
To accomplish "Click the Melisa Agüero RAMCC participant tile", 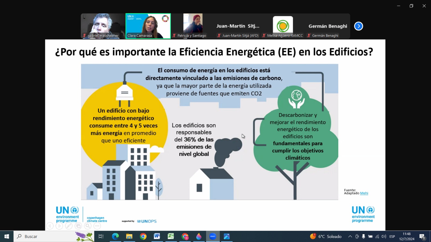I will tap(283, 26).
